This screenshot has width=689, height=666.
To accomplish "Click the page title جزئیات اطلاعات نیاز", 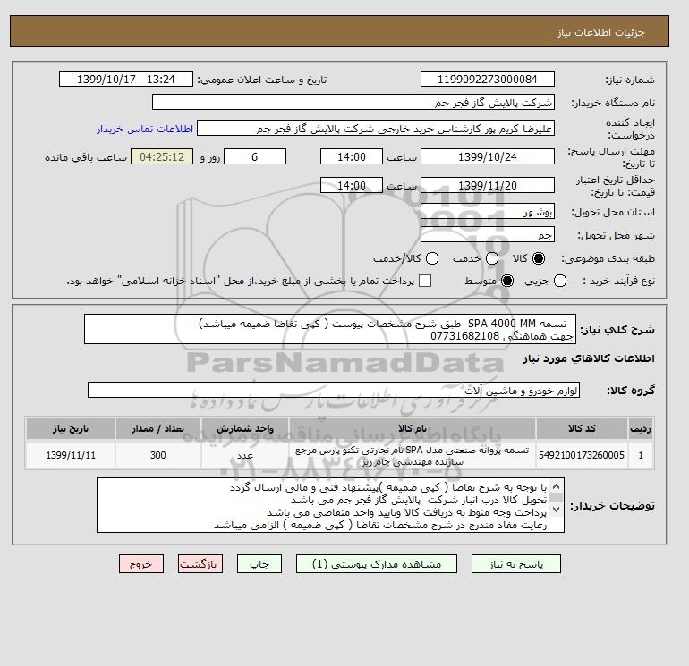I will click(600, 32).
